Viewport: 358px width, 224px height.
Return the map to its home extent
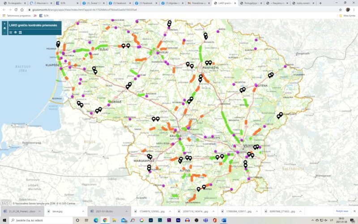(4, 28)
